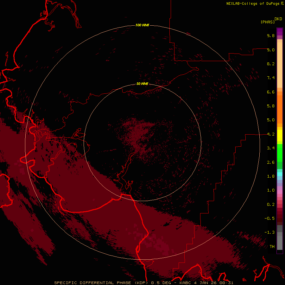The height and width of the screenshot is (285, 285).
Task: Click the SPECIFIC DIFFERENTIAL PHASE caption text
Action: pos(92,283)
